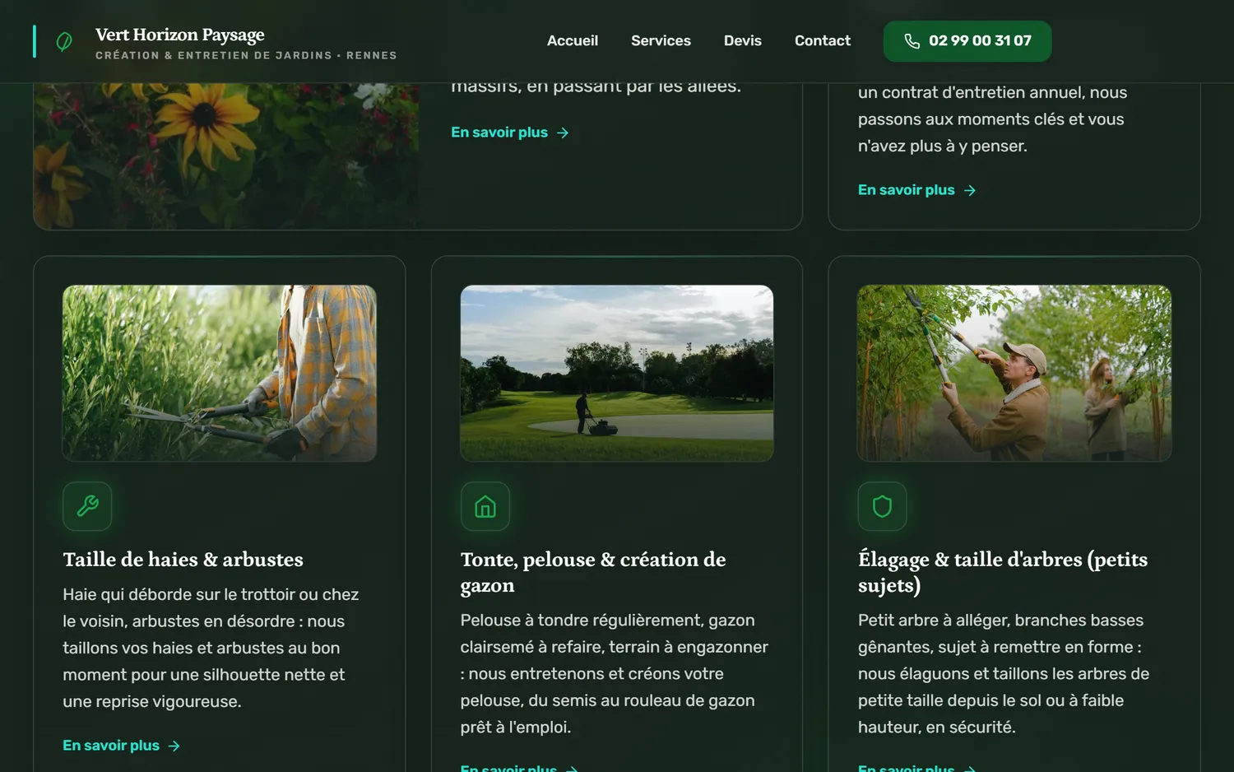Click arrow icon beside massifs 'En savoir plus'
Image resolution: width=1234 pixels, height=772 pixels.
point(563,133)
